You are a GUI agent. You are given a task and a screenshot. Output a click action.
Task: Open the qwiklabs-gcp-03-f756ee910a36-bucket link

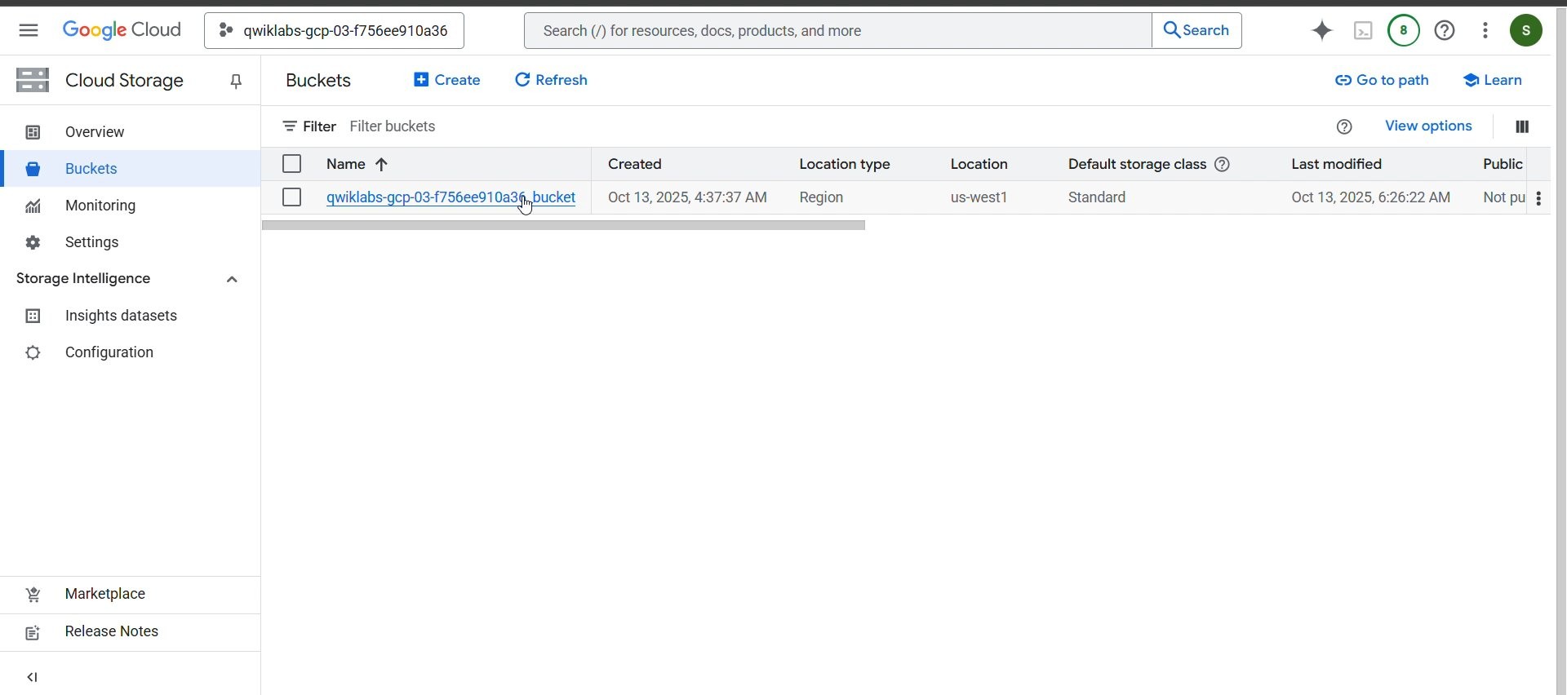point(451,197)
